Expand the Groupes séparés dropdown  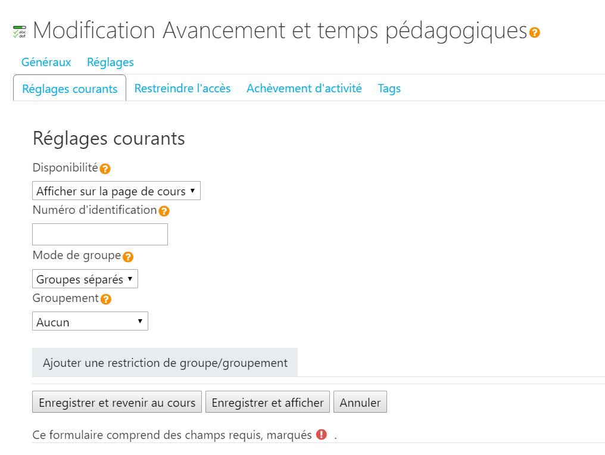tap(85, 279)
